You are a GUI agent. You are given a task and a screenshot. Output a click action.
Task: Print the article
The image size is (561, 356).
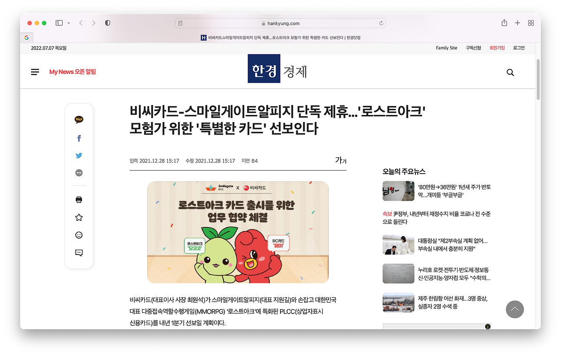pos(78,199)
